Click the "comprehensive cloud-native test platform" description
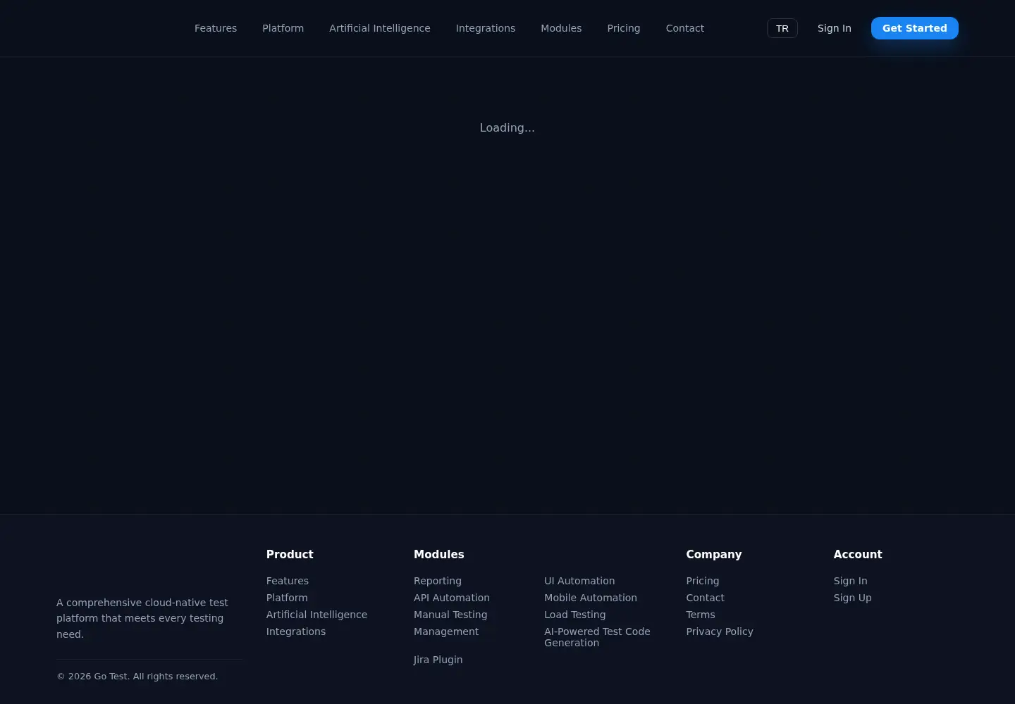Viewport: 1015px width, 704px height. [x=142, y=618]
